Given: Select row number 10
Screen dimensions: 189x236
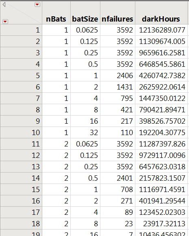Looking at the screenshot, I should coord(21,133).
